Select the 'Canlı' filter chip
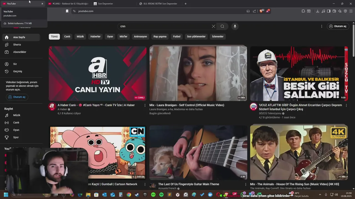Viewport: 355px width, 199px height. pos(67,36)
